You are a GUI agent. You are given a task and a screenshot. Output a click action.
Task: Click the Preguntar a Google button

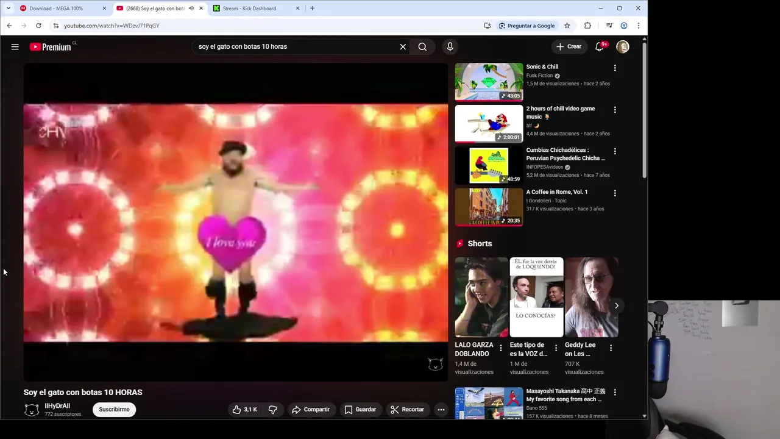[x=526, y=26]
